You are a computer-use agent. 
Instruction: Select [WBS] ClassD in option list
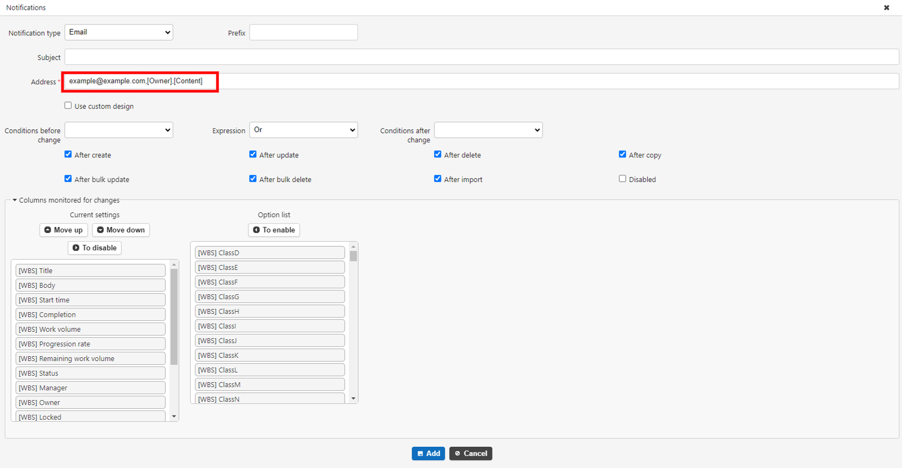click(x=270, y=252)
